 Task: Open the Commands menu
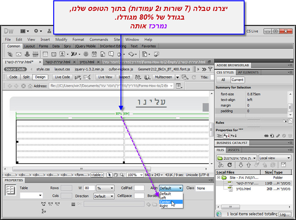pos(99,40)
